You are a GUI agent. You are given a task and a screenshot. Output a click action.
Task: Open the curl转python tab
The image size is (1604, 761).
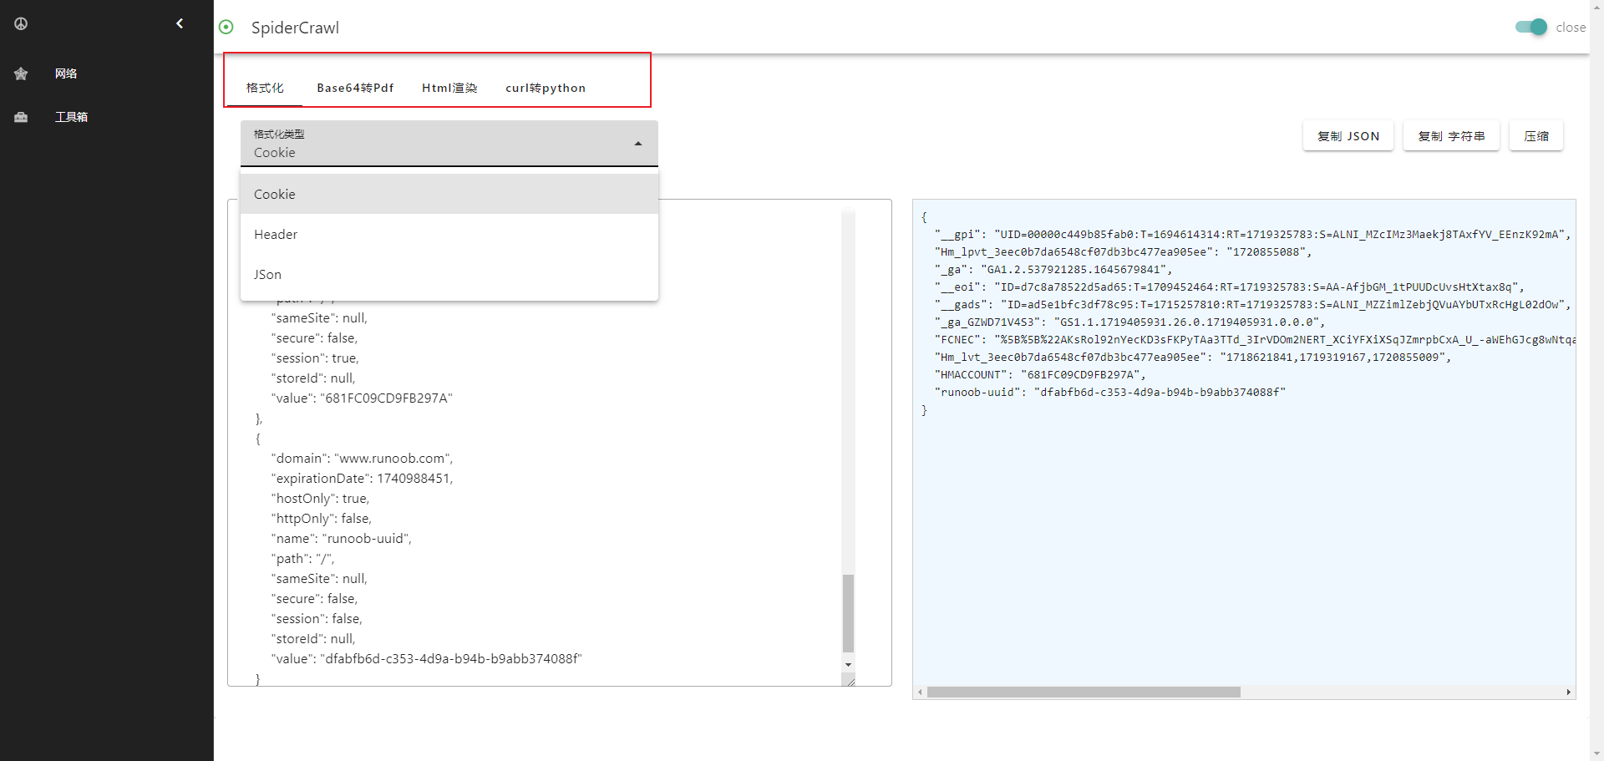[x=545, y=88]
